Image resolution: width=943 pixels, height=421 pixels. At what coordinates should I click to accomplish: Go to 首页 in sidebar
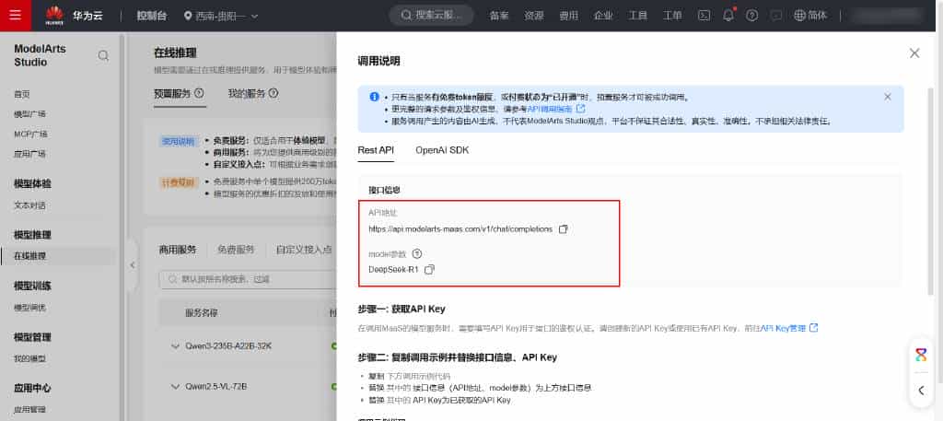click(22, 94)
